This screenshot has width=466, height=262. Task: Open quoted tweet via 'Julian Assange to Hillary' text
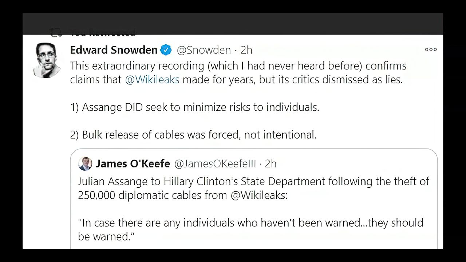click(x=253, y=181)
